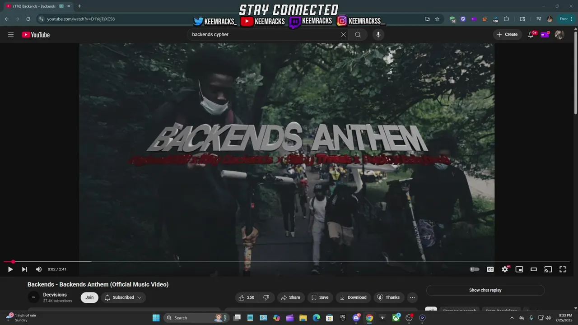Click the purple icon beside the notifications bell

545,34
